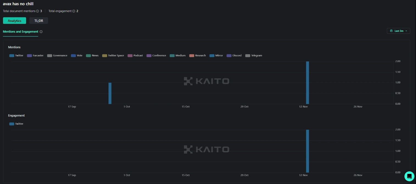Click info icon next to Mentions and Engagement

41,32
